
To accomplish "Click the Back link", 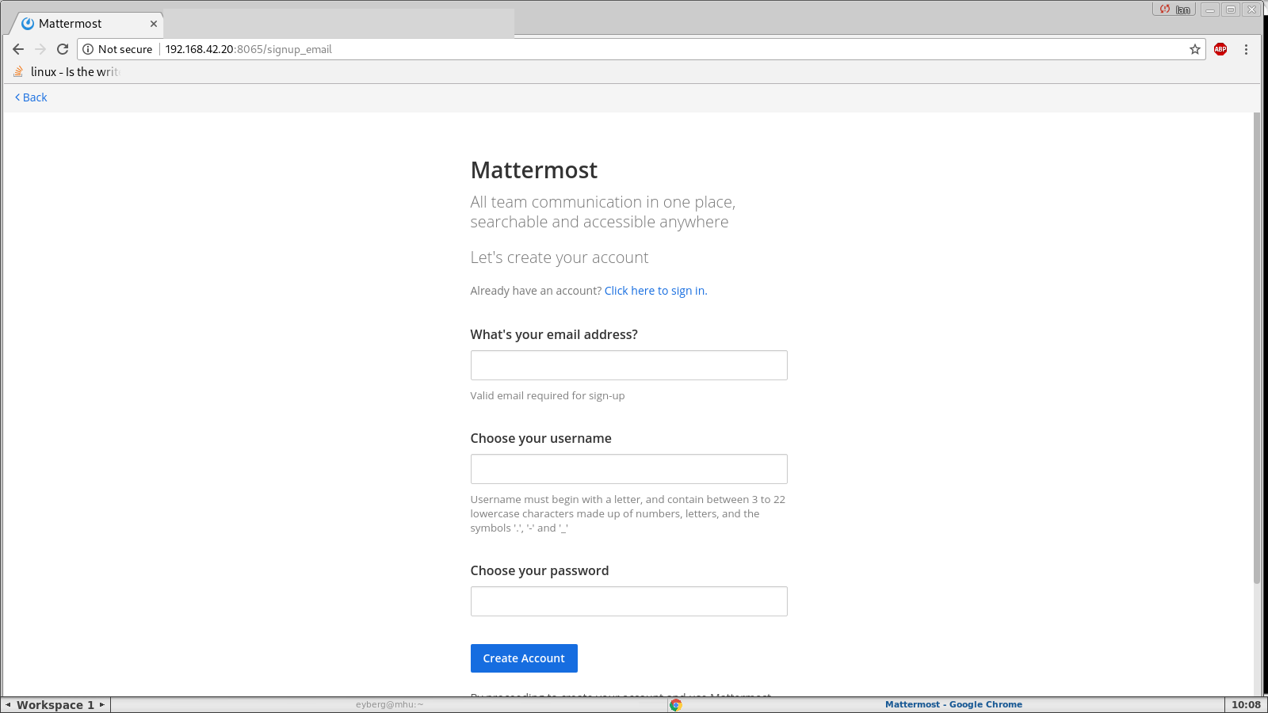I will pyautogui.click(x=31, y=97).
